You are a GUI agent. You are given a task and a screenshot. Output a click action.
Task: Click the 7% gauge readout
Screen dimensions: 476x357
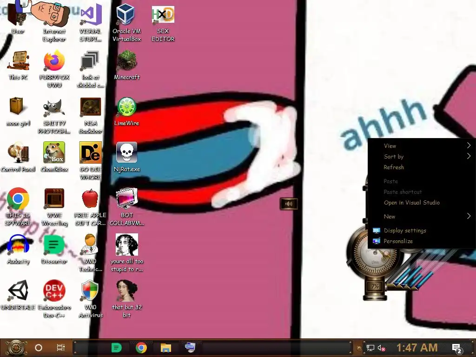375,286
